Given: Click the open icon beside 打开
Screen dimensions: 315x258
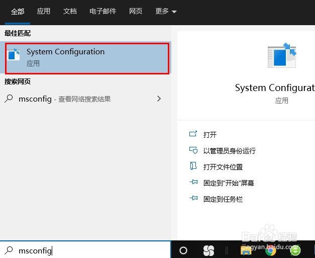Looking at the screenshot, I should [x=193, y=133].
